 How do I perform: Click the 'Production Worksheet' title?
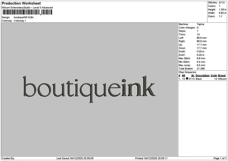[21, 3]
